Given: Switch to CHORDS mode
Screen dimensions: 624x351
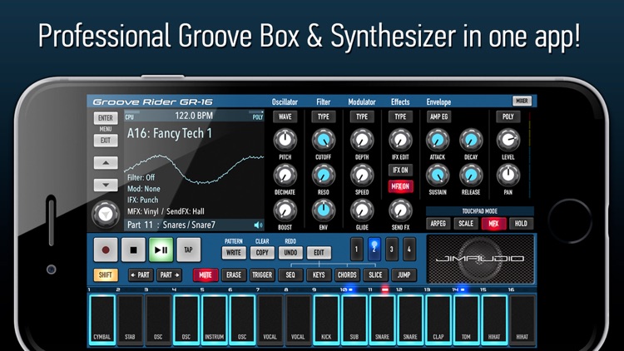Looking at the screenshot, I should coord(347,275).
